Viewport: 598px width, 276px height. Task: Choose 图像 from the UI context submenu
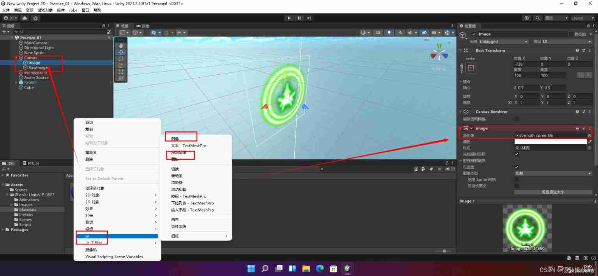(x=175, y=139)
